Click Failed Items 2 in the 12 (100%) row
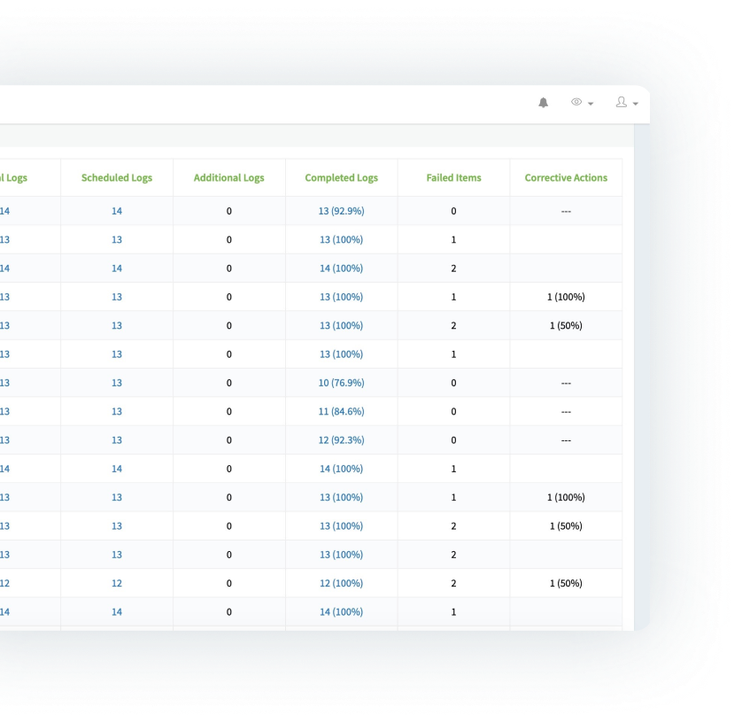The width and height of the screenshot is (742, 723). coord(454,583)
